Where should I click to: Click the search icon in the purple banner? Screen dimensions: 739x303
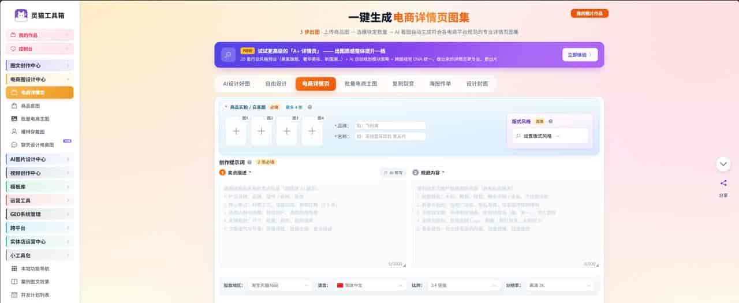click(228, 55)
